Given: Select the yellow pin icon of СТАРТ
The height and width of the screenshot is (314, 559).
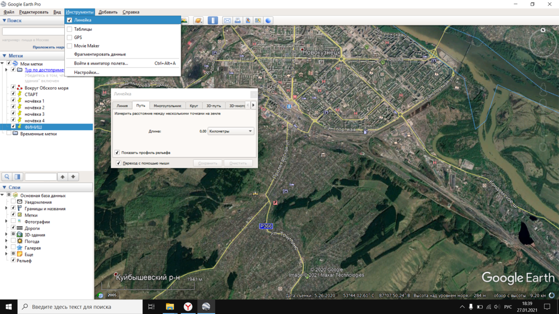Looking at the screenshot, I should pos(20,94).
